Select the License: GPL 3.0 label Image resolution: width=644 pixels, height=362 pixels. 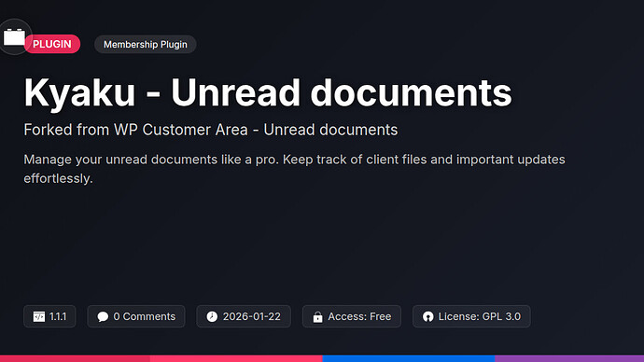point(480,316)
